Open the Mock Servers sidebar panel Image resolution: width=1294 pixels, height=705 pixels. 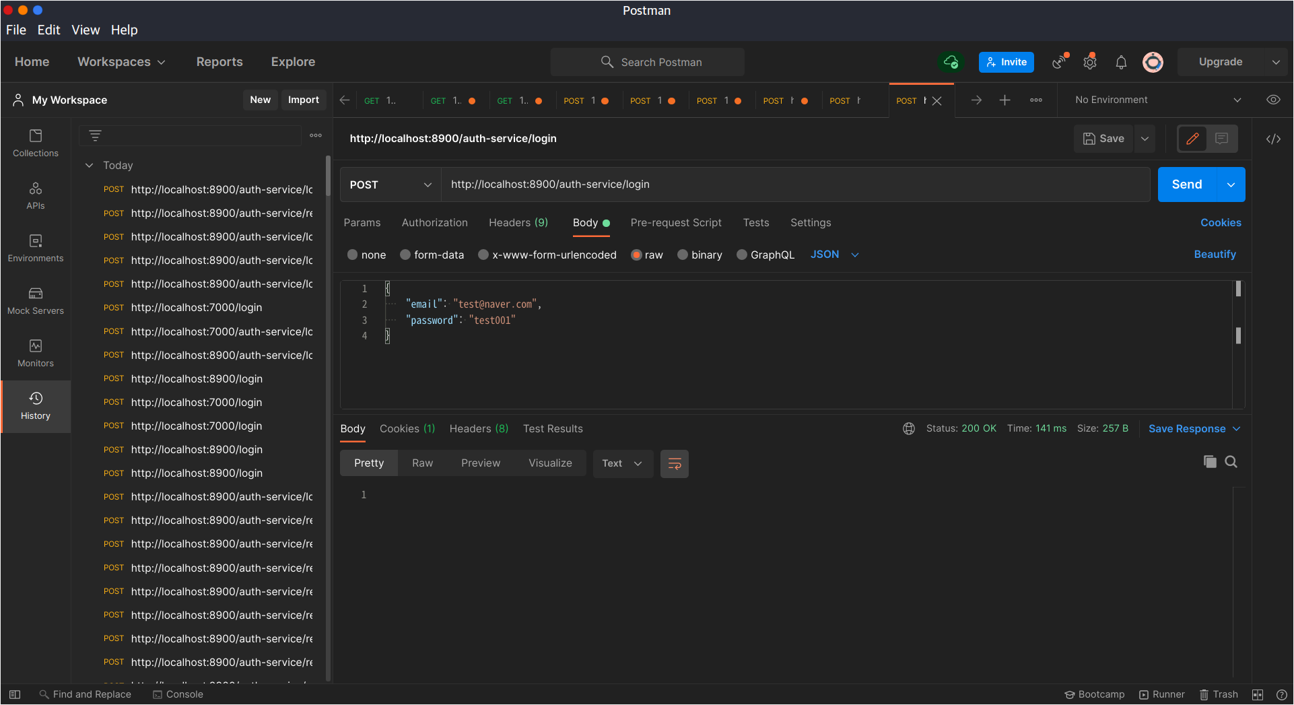click(36, 301)
